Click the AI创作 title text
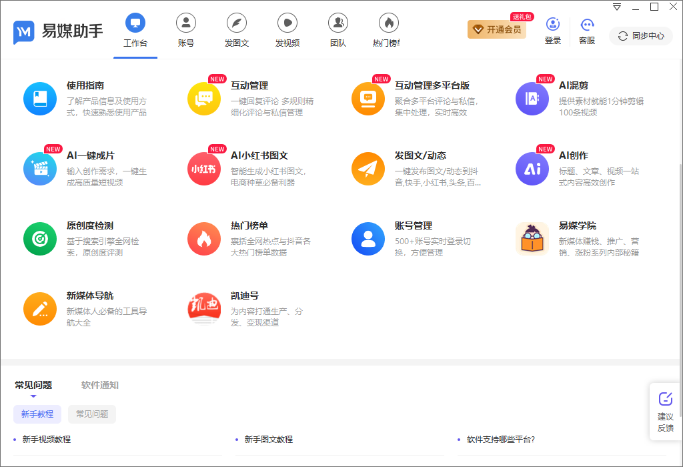The width and height of the screenshot is (683, 467). [574, 155]
